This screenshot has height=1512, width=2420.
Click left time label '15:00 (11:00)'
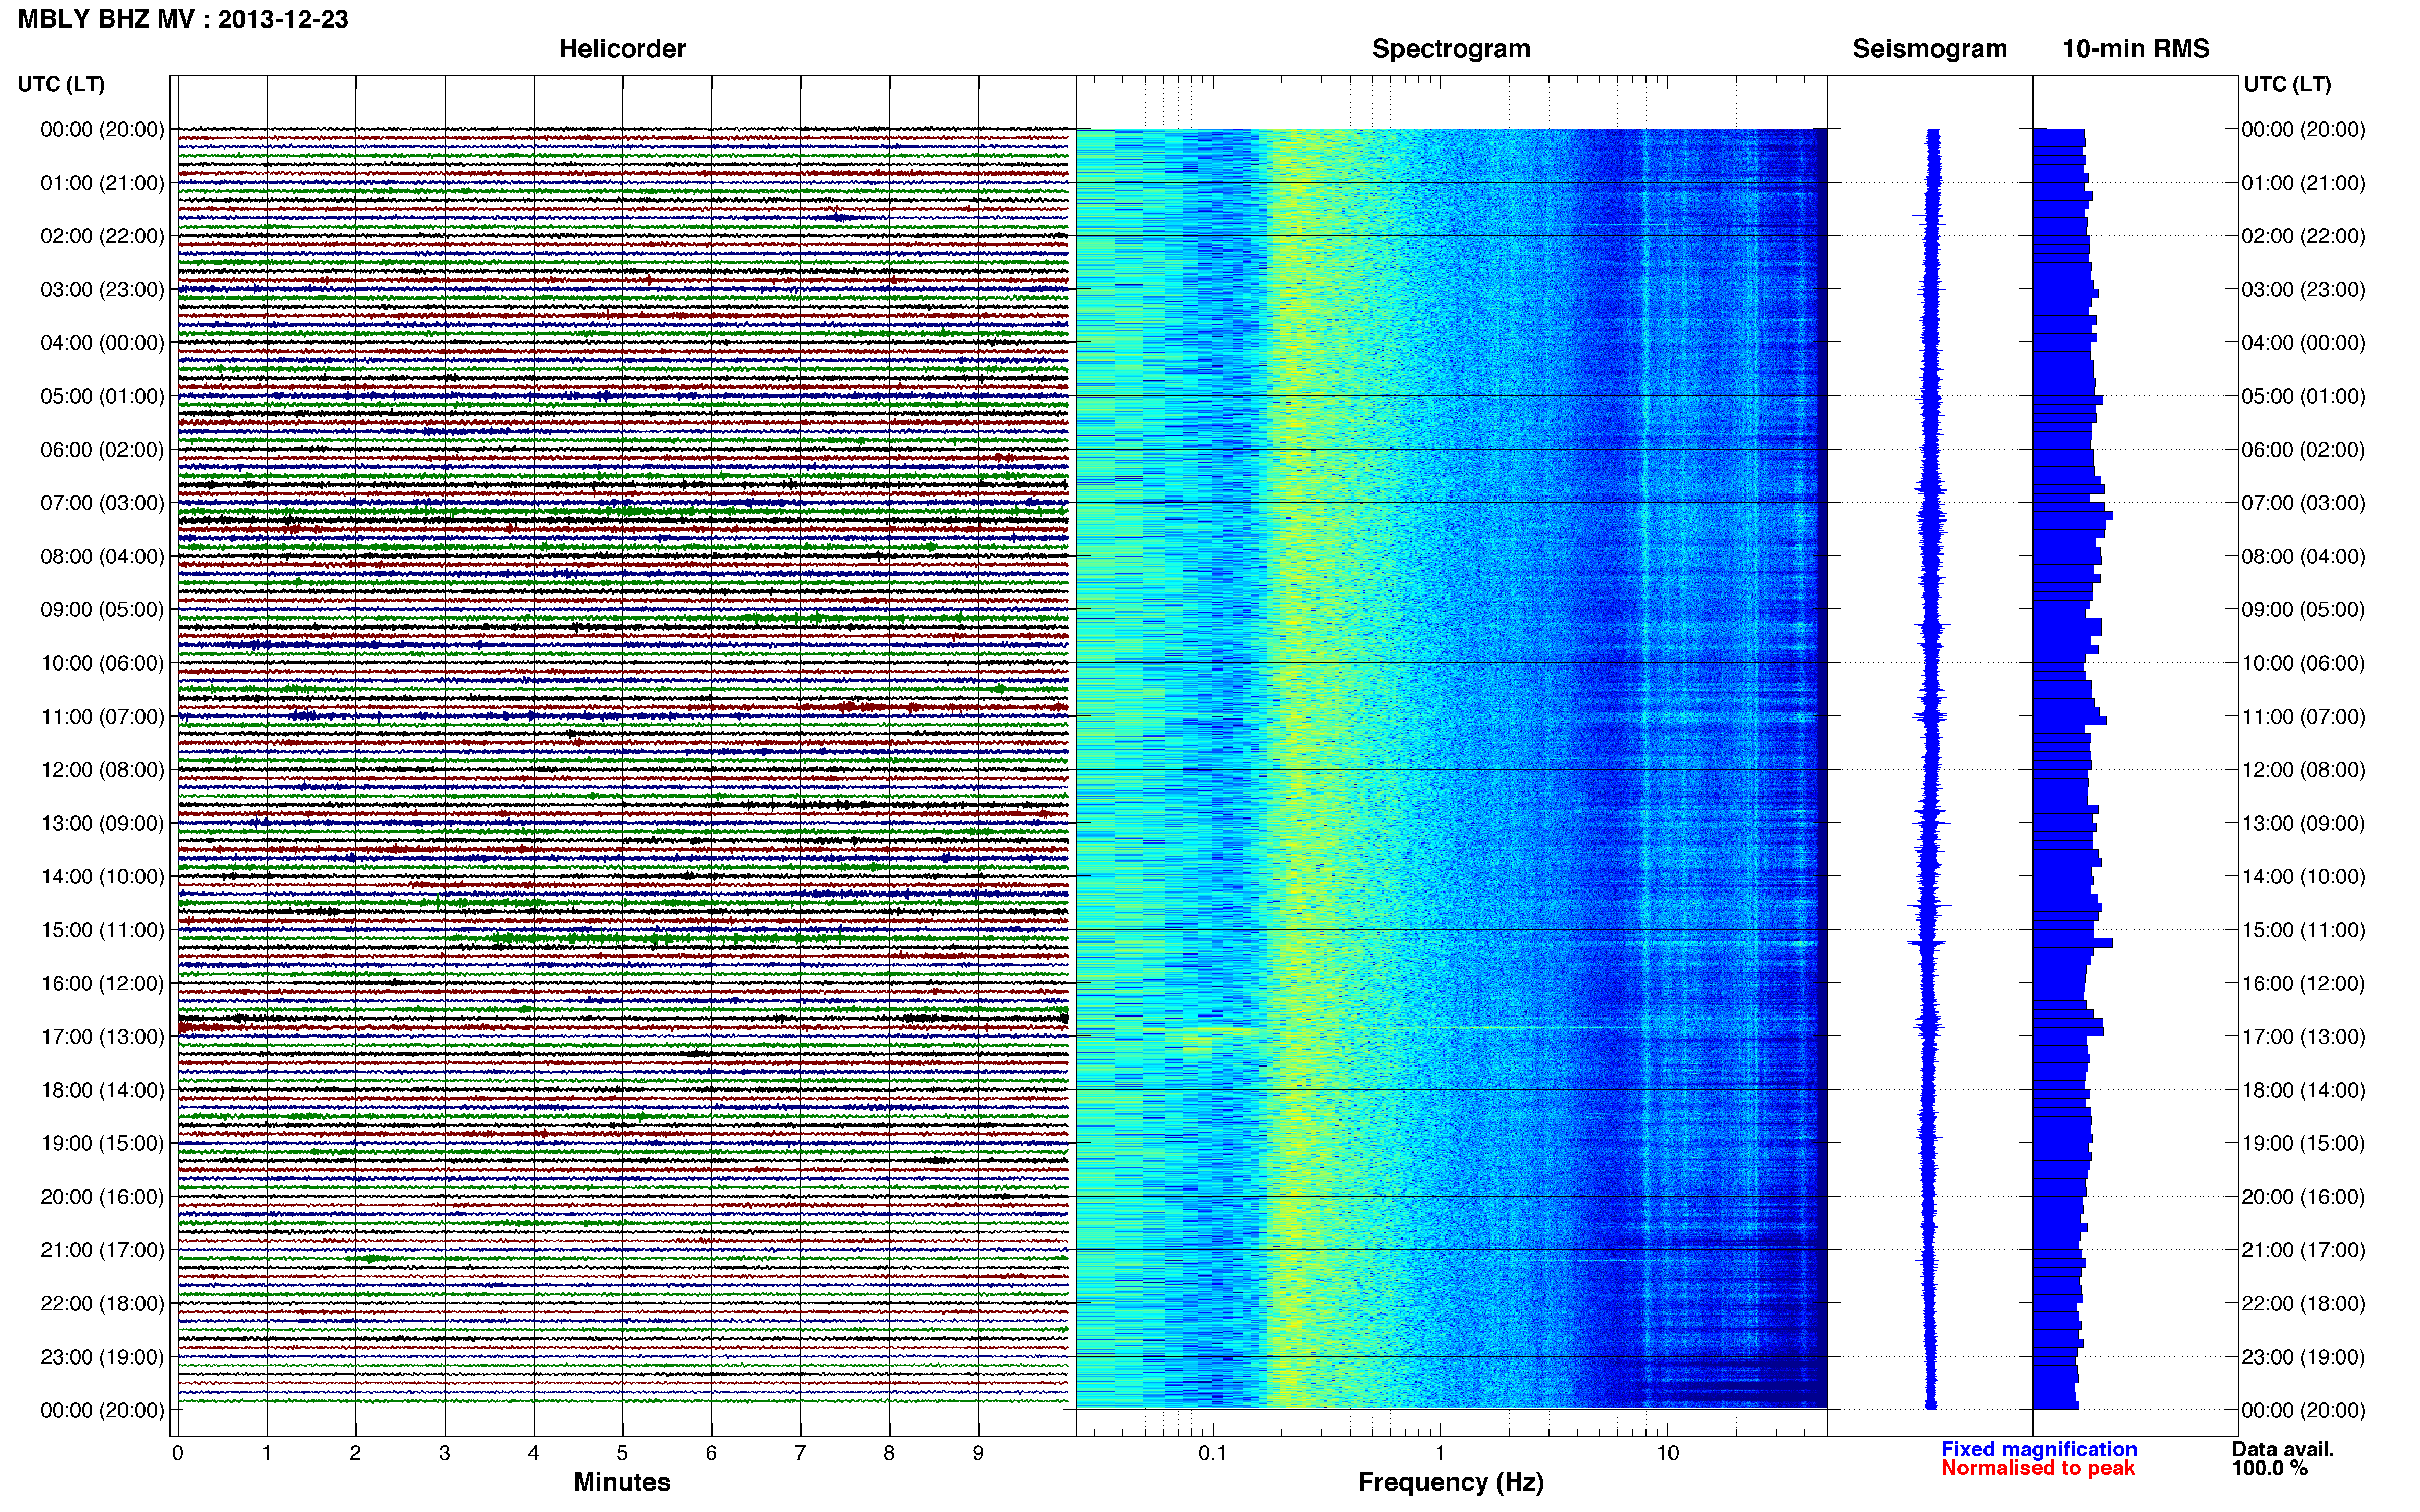[102, 930]
